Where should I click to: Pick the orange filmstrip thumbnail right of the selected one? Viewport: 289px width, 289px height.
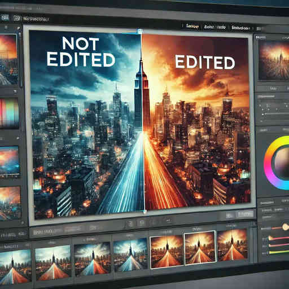click(233, 246)
